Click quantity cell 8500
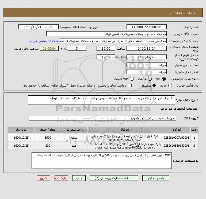 (x=48, y=138)
